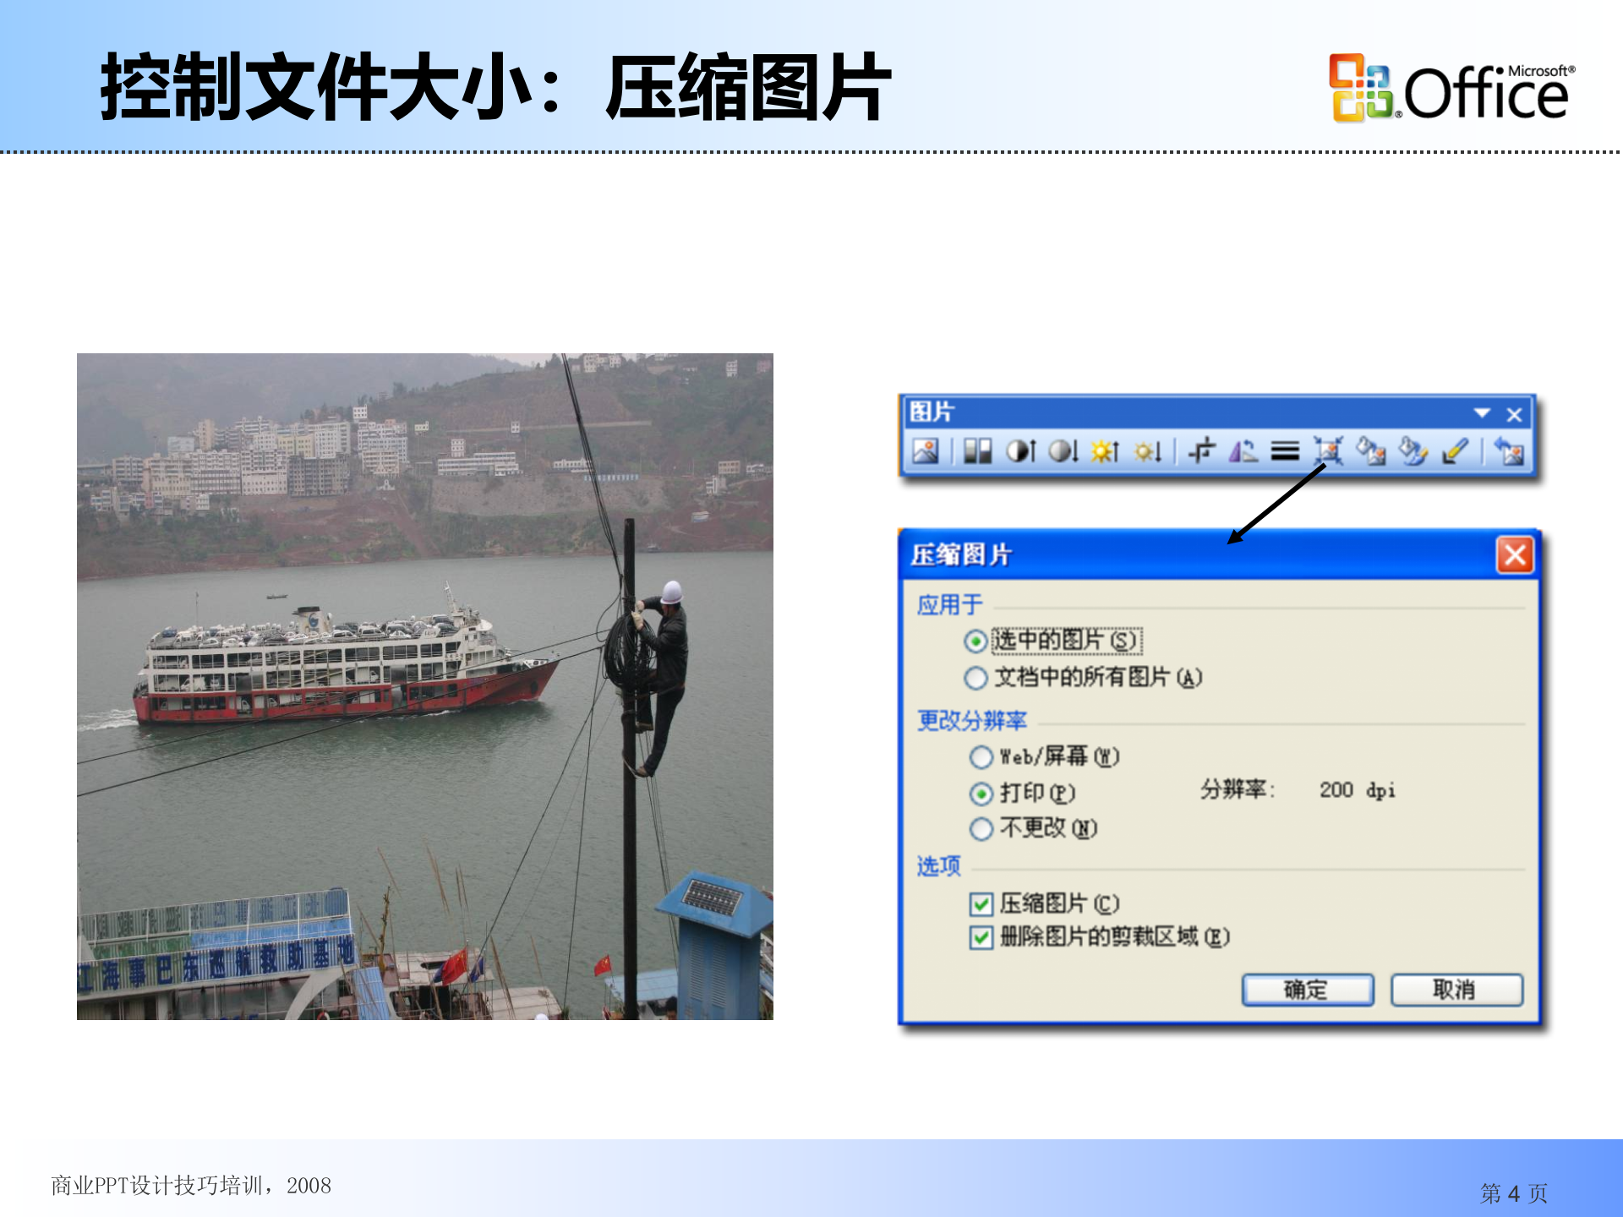Click the Rotate Left icon

tap(1243, 450)
